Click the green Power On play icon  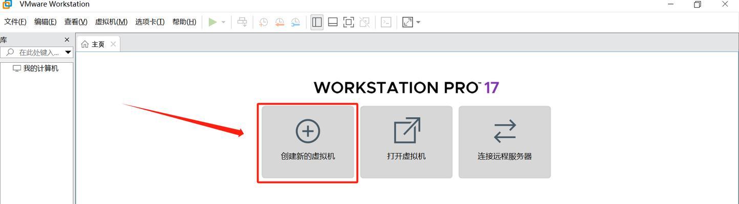pos(212,22)
